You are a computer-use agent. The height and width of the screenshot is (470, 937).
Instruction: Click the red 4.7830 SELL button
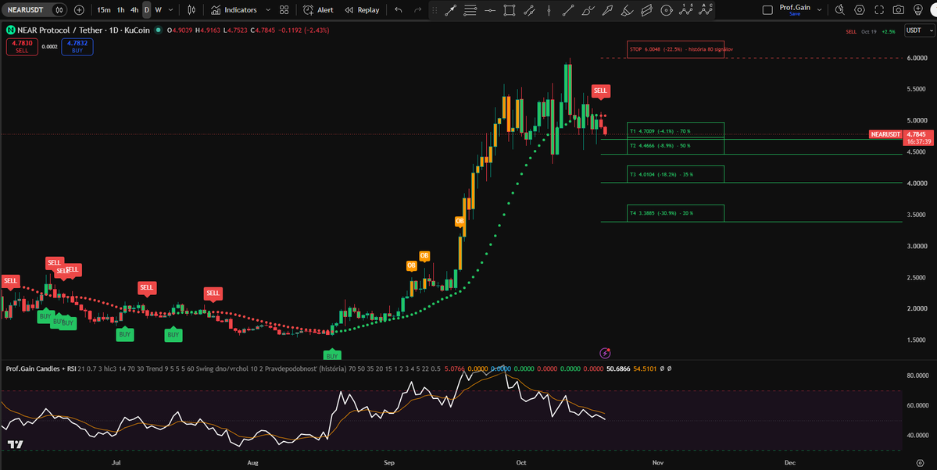(x=22, y=47)
